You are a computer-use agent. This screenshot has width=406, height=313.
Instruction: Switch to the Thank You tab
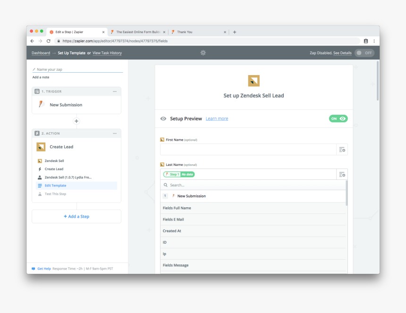click(x=198, y=32)
